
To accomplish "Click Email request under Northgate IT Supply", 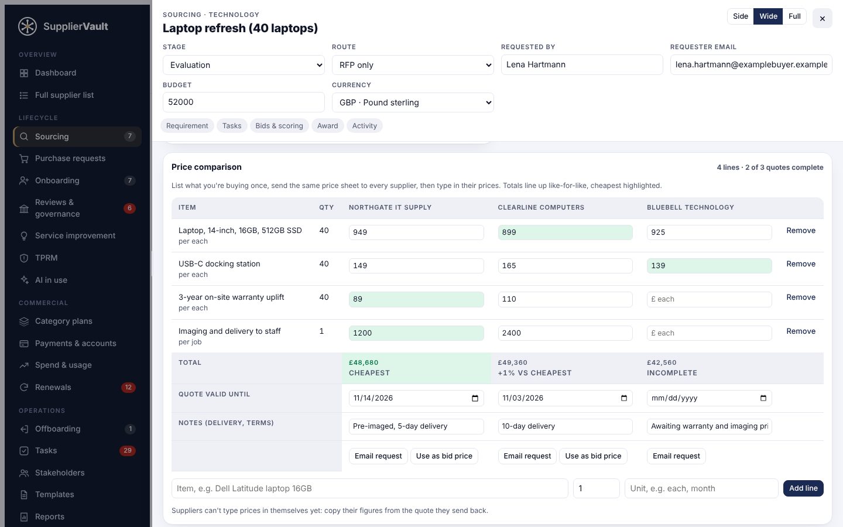I will pos(378,456).
